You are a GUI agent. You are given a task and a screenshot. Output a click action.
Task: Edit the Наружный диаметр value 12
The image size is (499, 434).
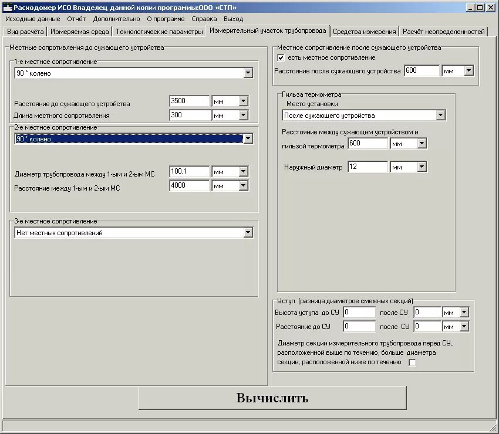(368, 167)
